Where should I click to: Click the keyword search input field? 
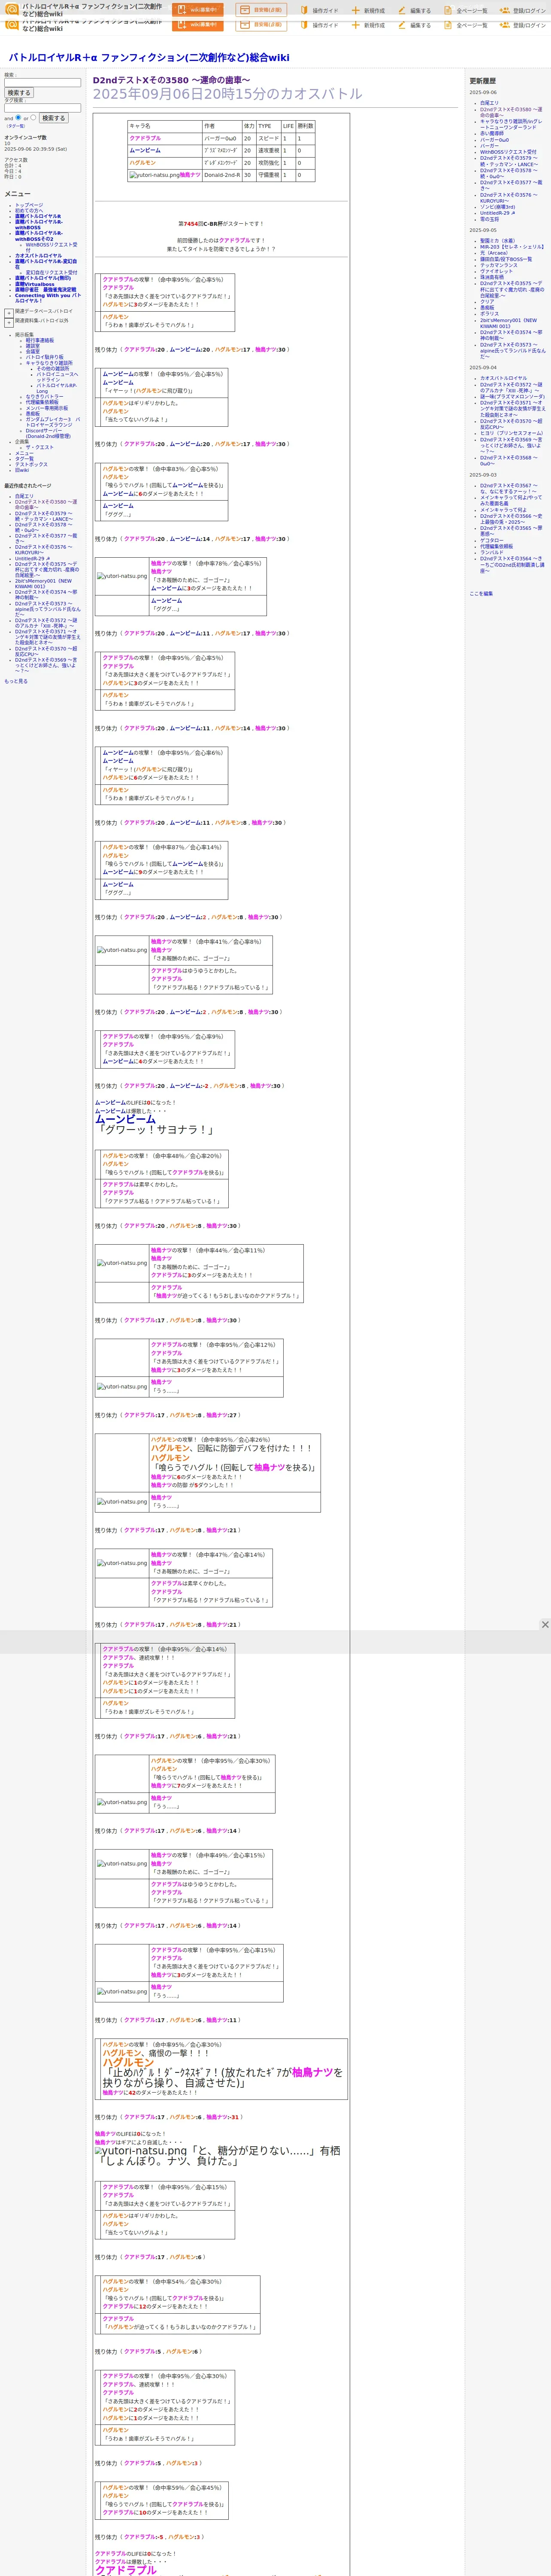42,83
